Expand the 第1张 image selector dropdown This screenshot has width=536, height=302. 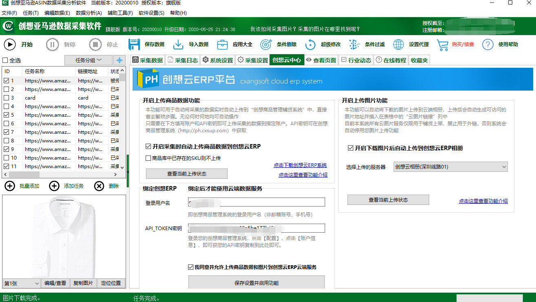(21, 283)
